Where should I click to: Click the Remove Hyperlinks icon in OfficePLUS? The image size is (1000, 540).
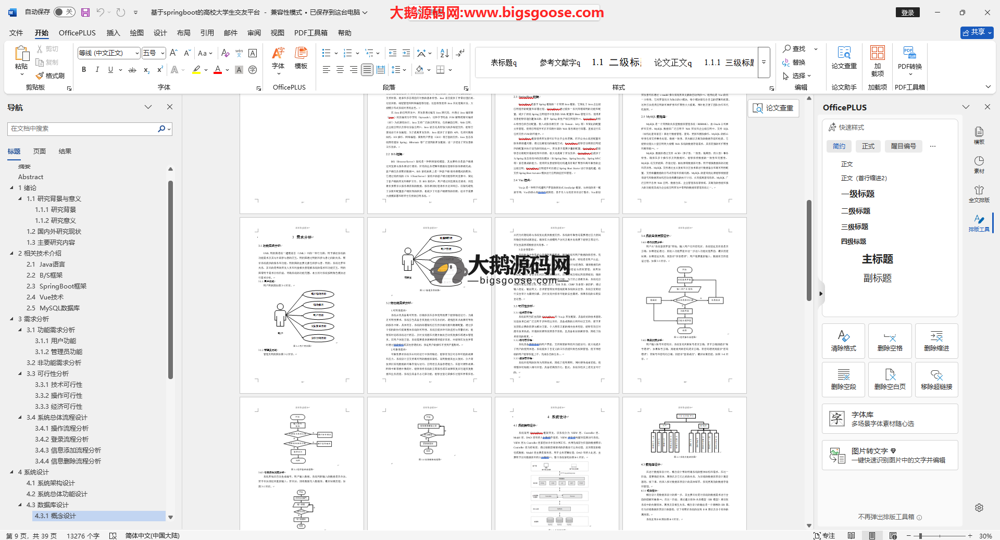(936, 380)
